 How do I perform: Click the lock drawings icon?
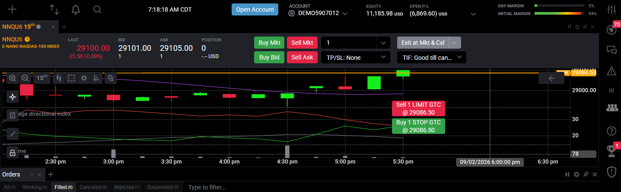[13, 152]
